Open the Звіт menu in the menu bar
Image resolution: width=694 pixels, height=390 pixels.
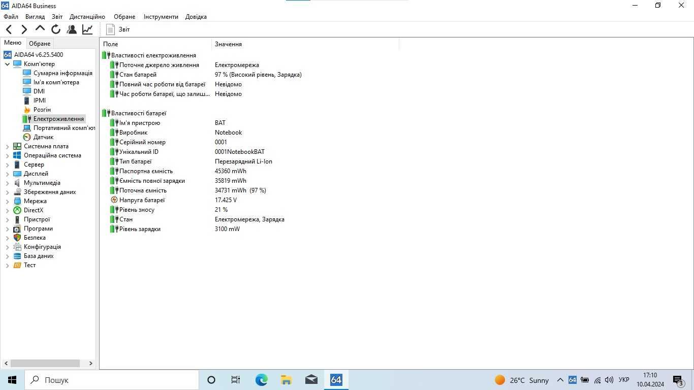tap(57, 17)
